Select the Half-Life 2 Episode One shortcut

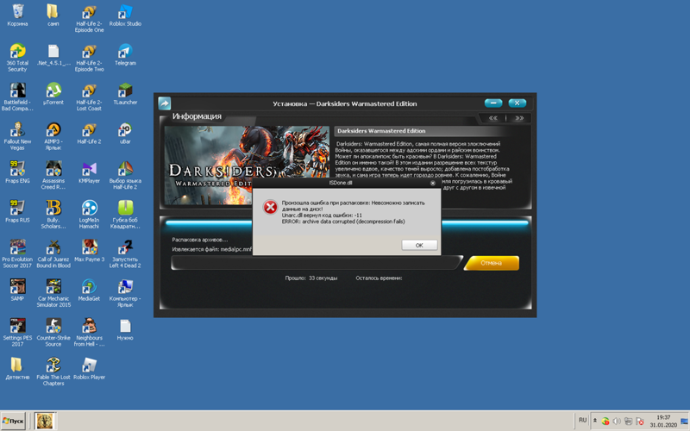coord(90,18)
